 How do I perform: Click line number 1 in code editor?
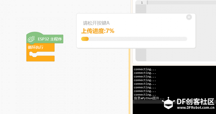(x=142, y=3)
